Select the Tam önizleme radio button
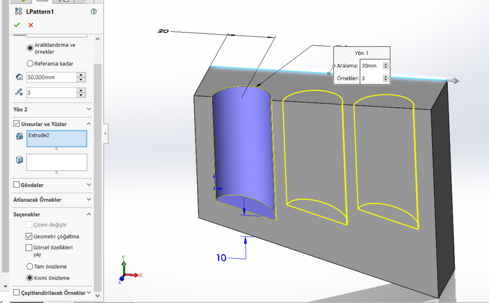 click(30, 266)
